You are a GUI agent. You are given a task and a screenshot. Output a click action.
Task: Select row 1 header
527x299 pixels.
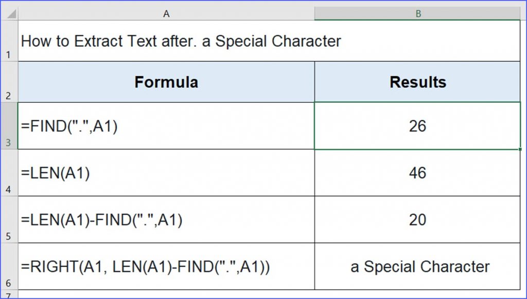[x=9, y=41]
